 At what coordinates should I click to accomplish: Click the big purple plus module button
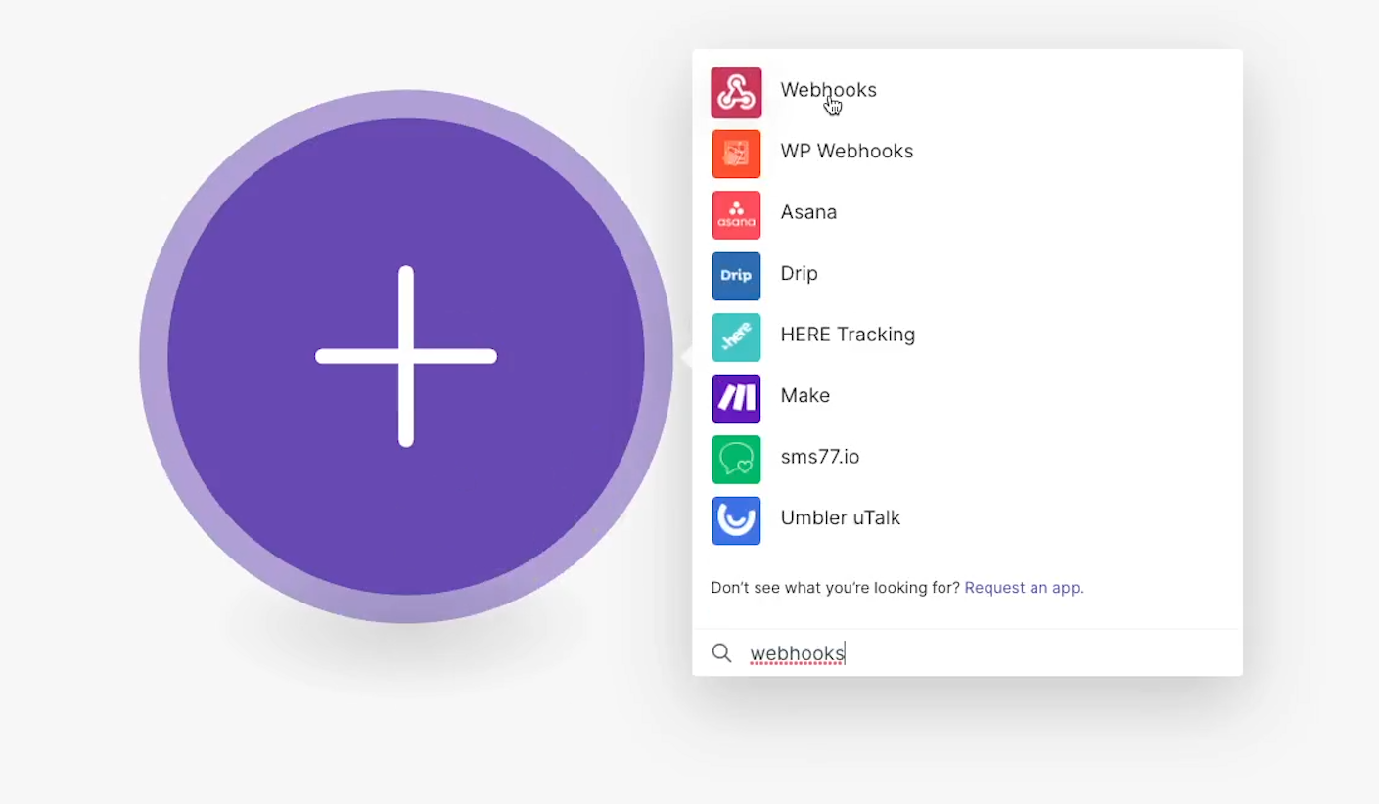click(406, 356)
